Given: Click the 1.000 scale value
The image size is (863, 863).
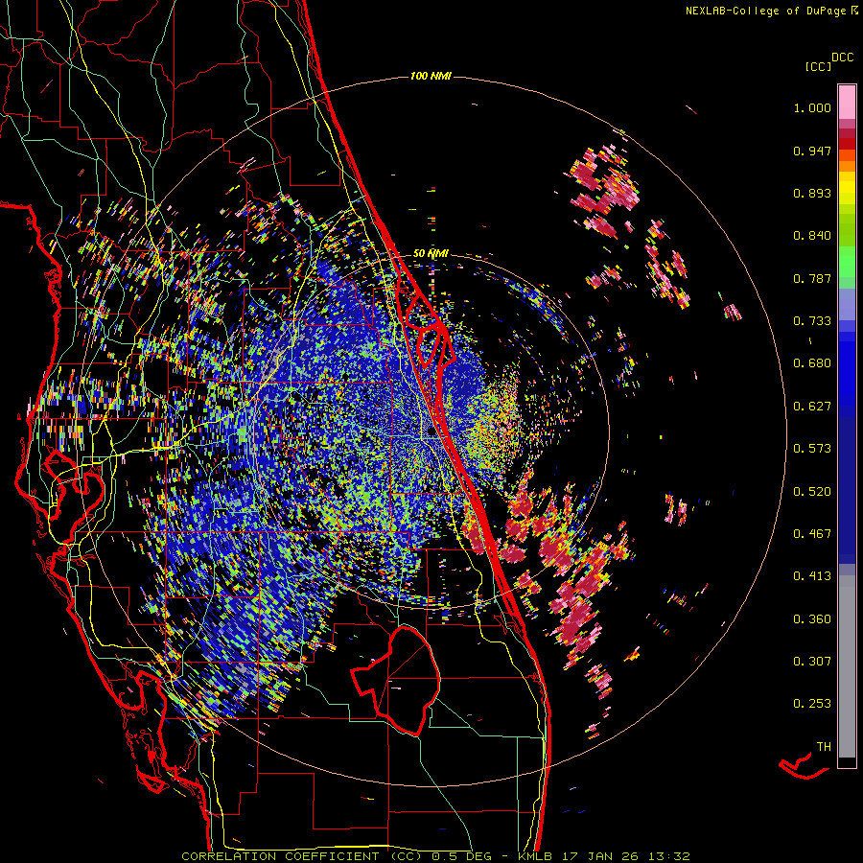Looking at the screenshot, I should 812,107.
